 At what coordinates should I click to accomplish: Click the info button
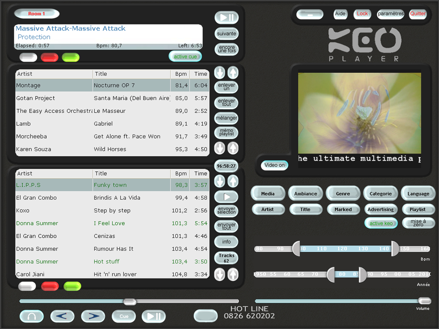(x=226, y=242)
